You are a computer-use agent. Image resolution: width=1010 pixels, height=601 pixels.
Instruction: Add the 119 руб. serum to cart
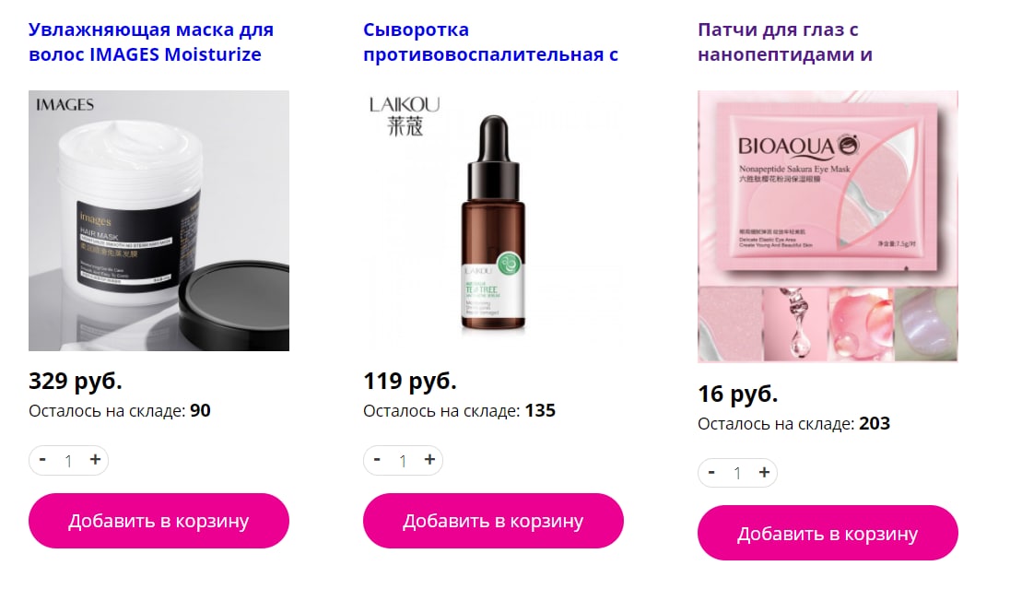pyautogui.click(x=493, y=521)
